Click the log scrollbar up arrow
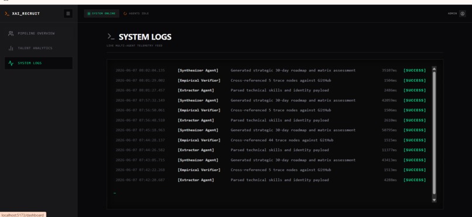 point(434,69)
